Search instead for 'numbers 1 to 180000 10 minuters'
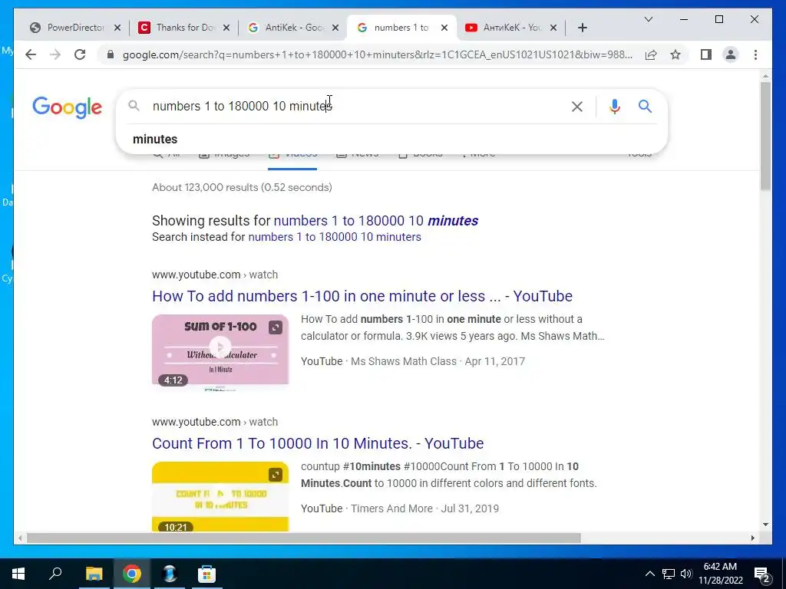 [335, 237]
